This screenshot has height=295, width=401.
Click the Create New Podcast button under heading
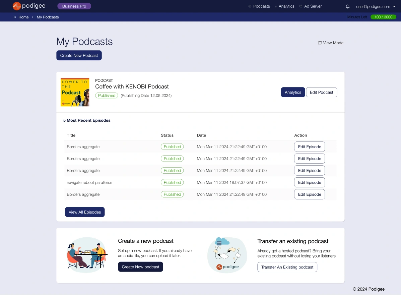(x=79, y=56)
